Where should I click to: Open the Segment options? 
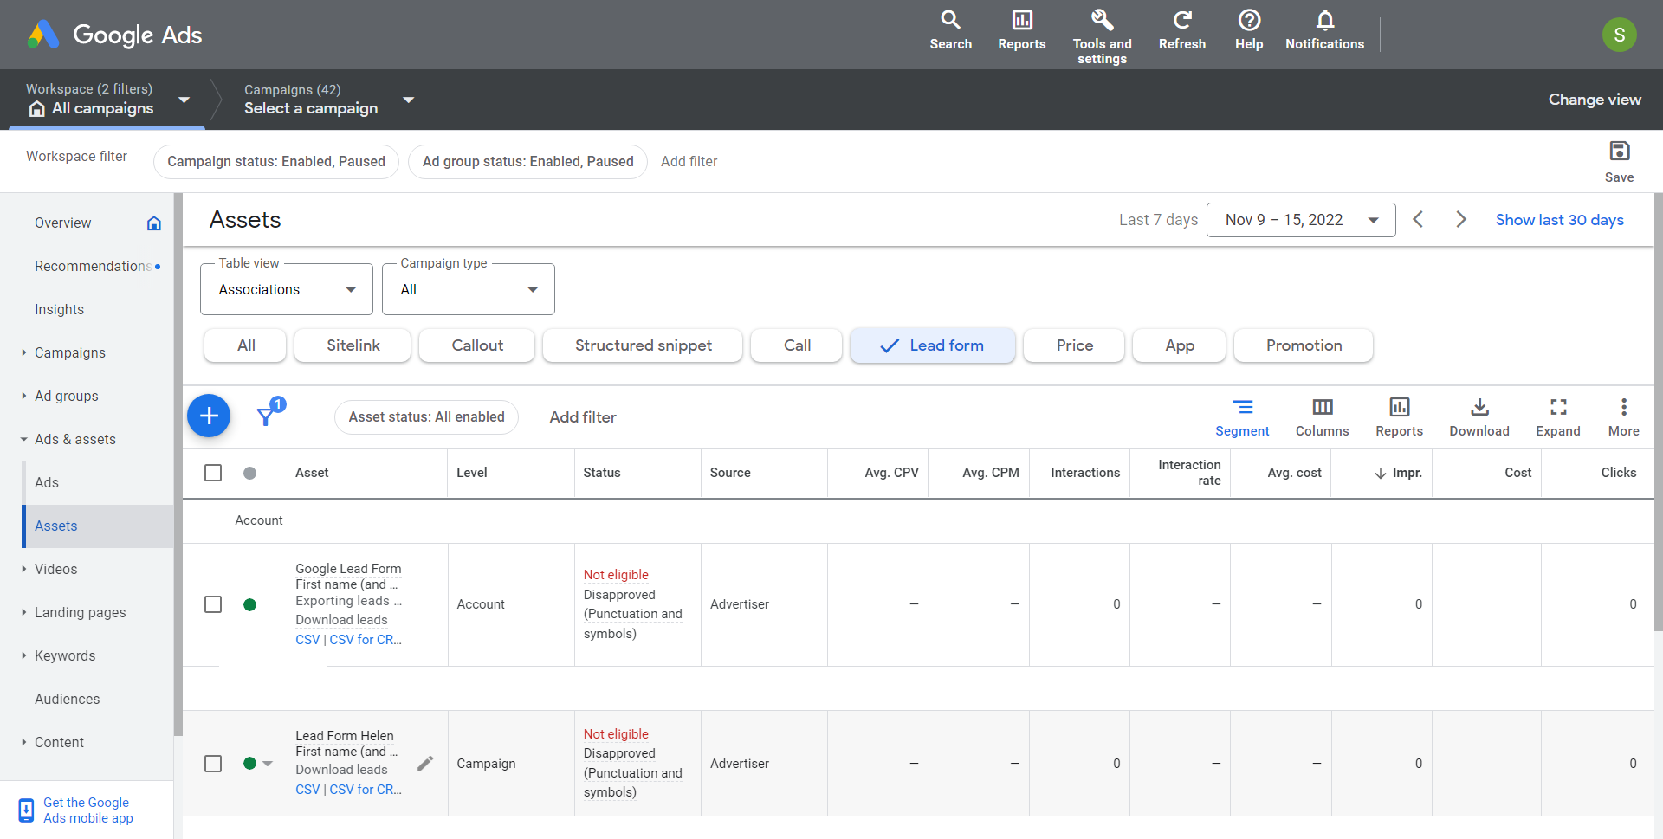1242,417
